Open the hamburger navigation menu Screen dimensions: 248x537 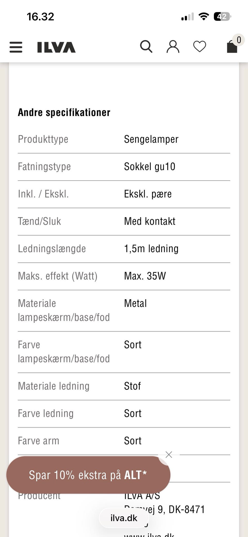pos(16,47)
